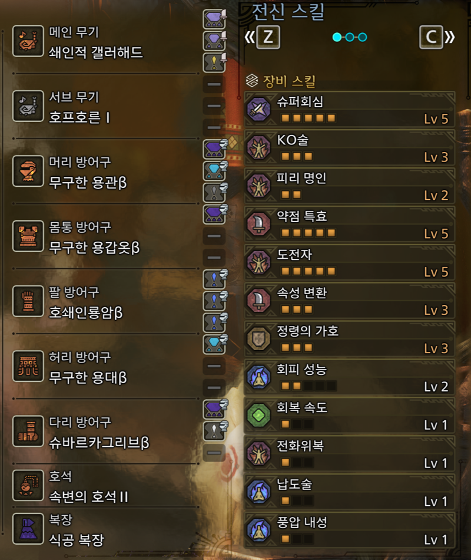The width and height of the screenshot is (471, 560).
Task: Go to previous page with Z button
Action: coord(268,37)
